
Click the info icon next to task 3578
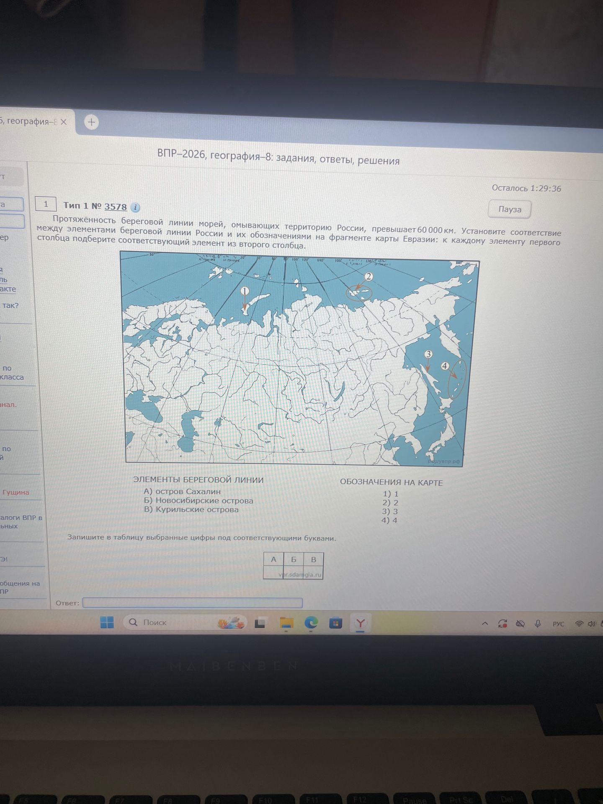(135, 207)
